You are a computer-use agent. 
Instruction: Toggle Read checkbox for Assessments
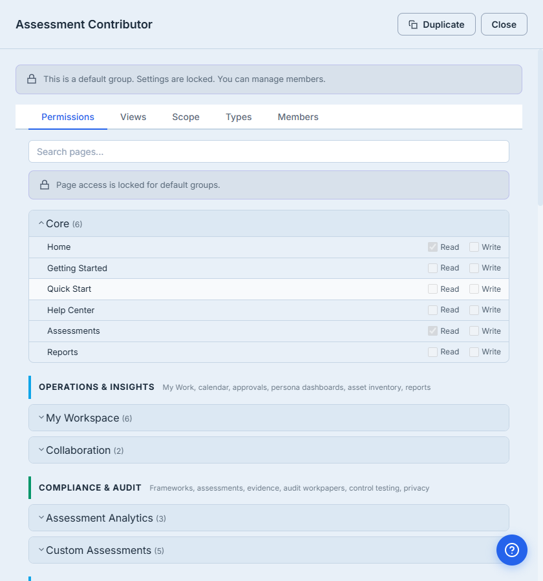click(432, 331)
